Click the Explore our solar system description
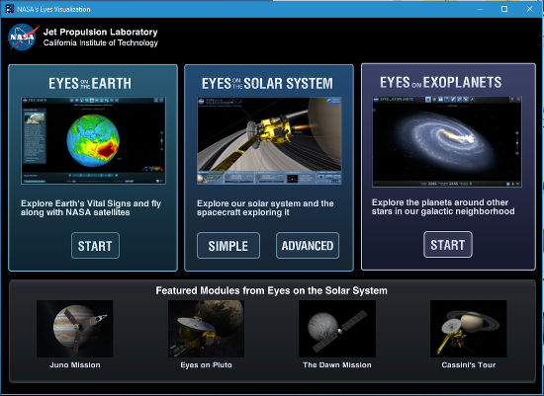 click(265, 207)
